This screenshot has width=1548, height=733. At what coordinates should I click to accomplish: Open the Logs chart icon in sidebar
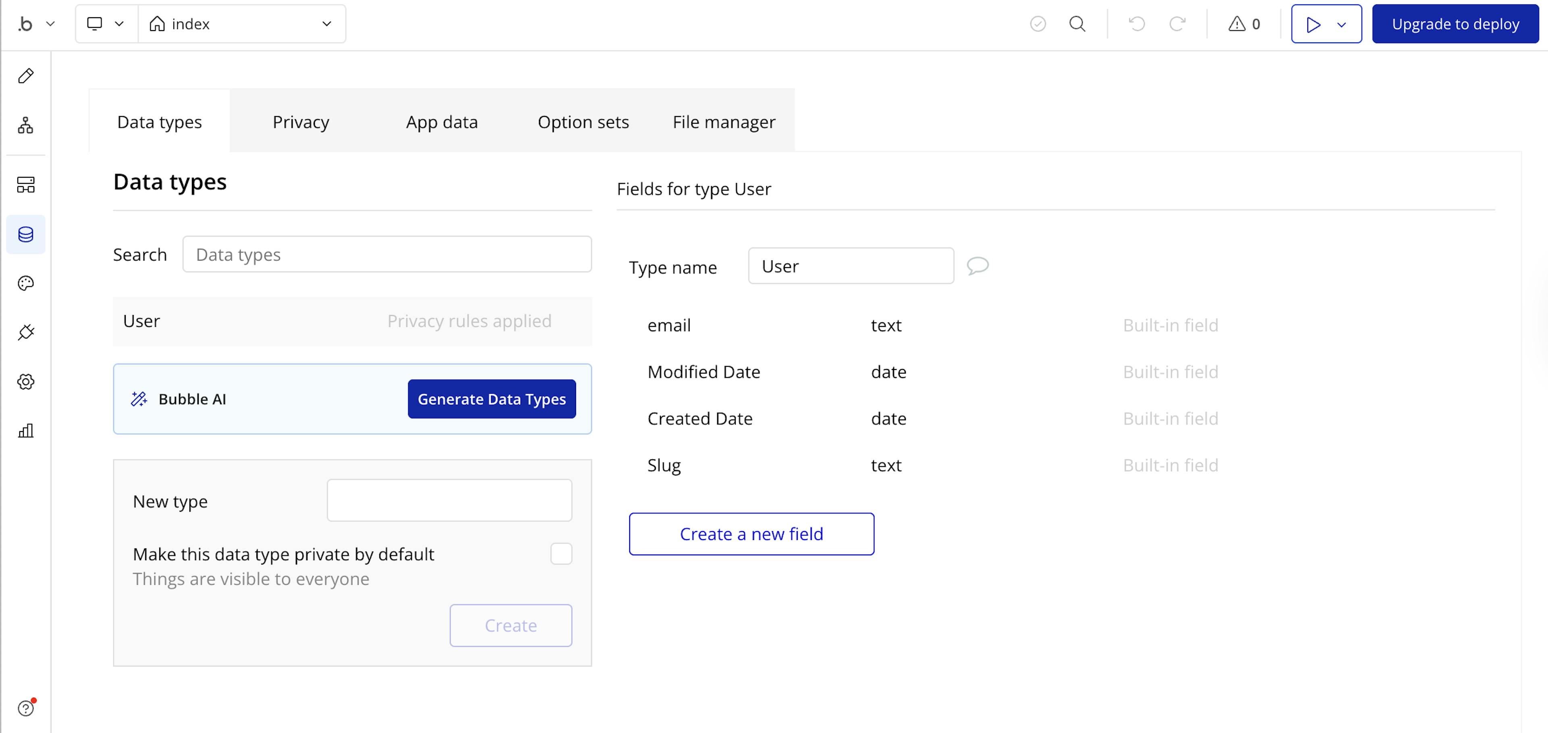pos(26,431)
